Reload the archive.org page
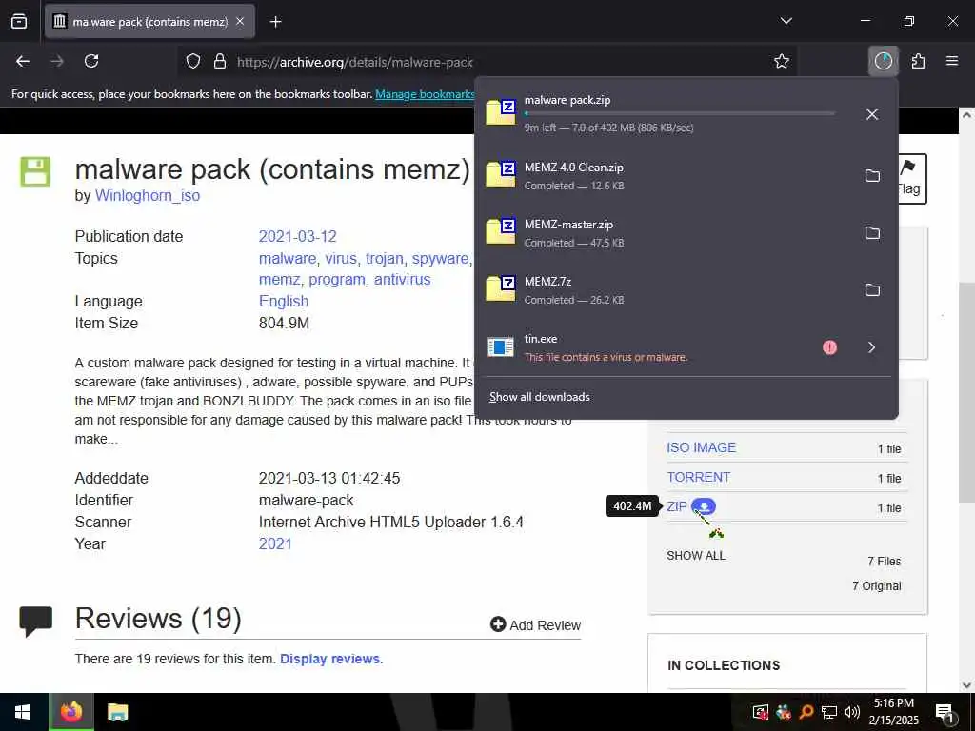This screenshot has height=731, width=975. (91, 61)
